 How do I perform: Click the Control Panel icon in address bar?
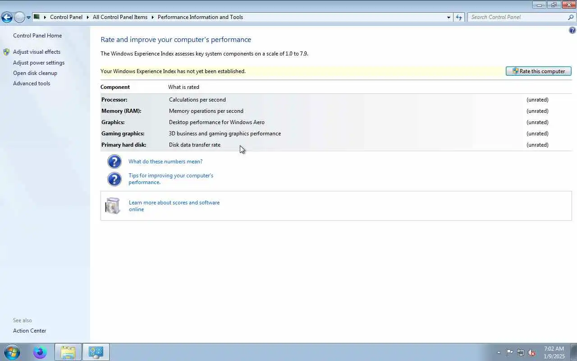[37, 17]
